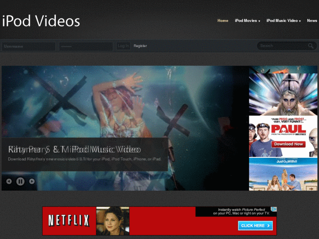This screenshot has height=239, width=319.
Task: Expand the iPod Movies dropdown arrow
Action: click(x=259, y=21)
